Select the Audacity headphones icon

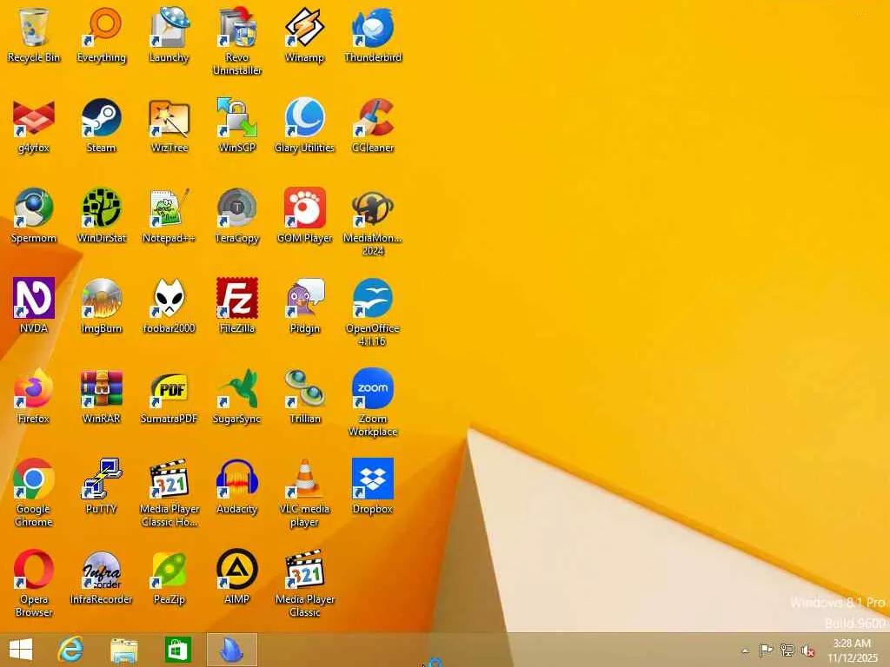click(x=237, y=486)
